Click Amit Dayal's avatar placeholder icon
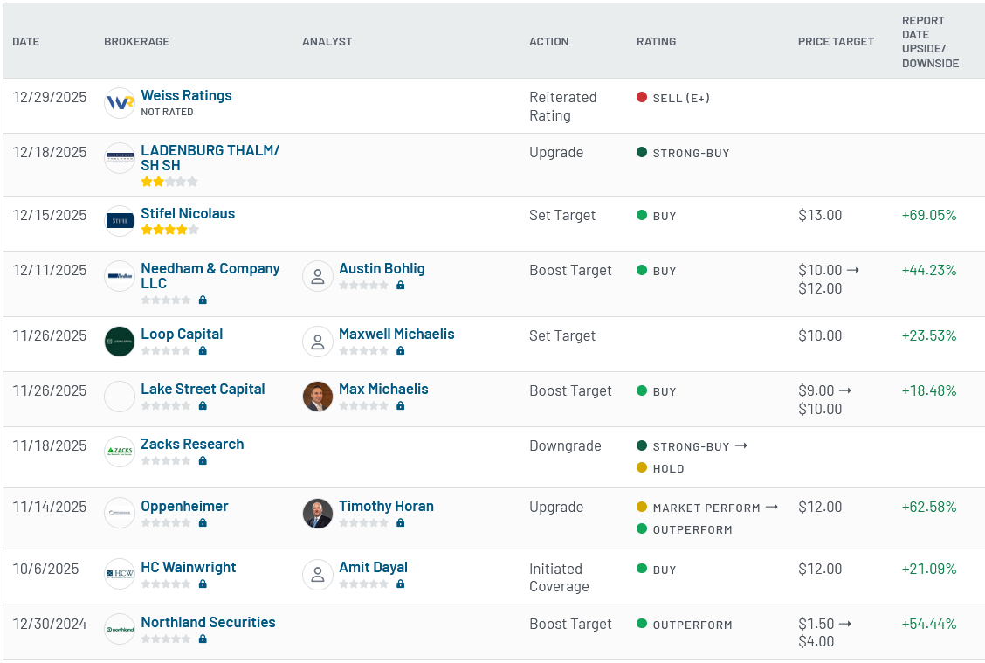Screen dimensions: 985x663 point(318,575)
